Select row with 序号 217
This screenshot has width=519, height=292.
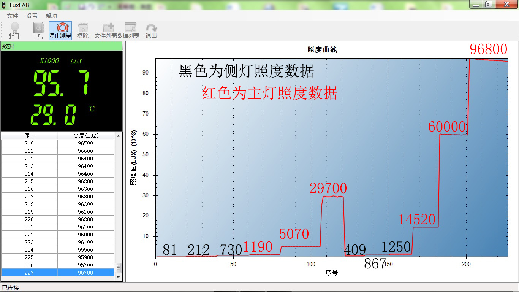click(58, 197)
